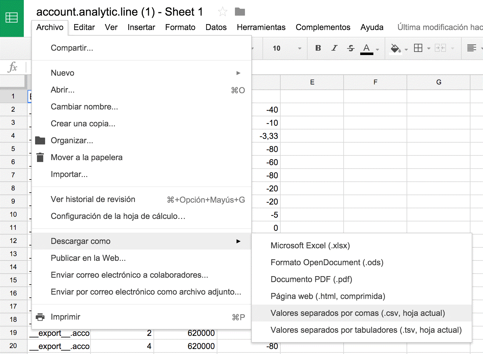Apply strikethrough formatting
The image size is (483, 354).
coord(351,48)
